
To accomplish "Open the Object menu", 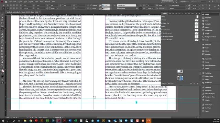I will [x=31, y=2].
